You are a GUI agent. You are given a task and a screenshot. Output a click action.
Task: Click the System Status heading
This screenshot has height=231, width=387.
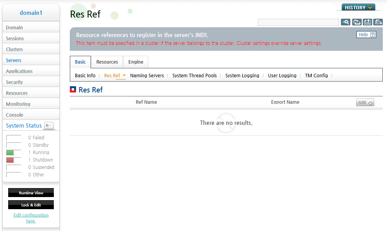24,126
